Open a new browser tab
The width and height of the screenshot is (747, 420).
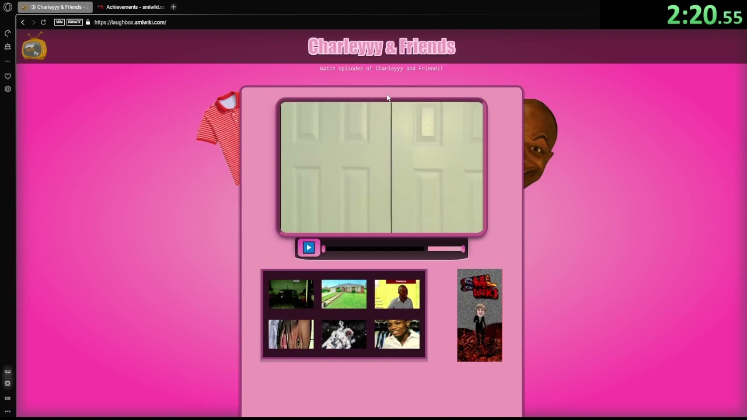(x=173, y=7)
